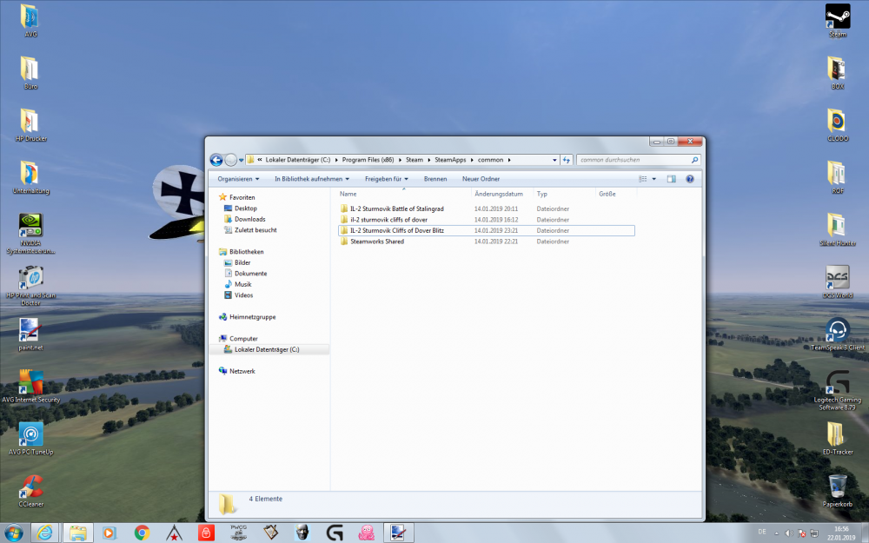Viewport: 869px width, 543px height.
Task: Select Steam desktop shortcut
Action: (838, 21)
